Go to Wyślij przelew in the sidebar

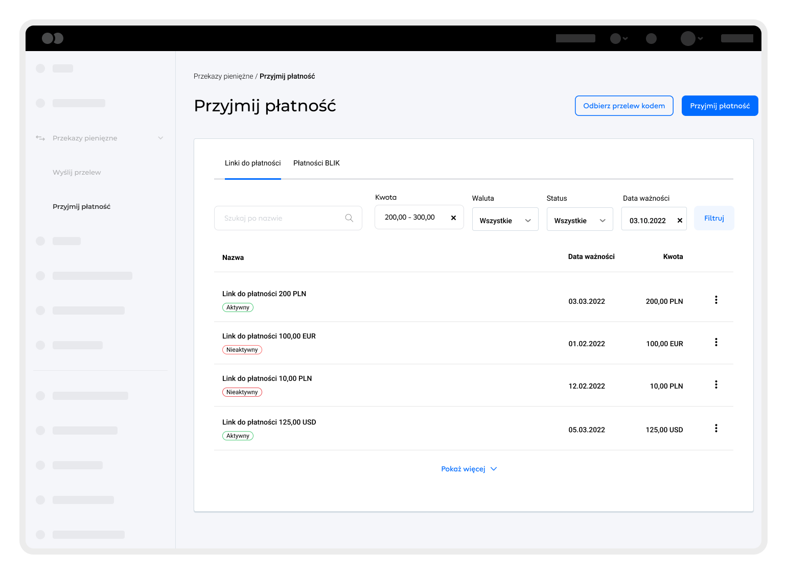(x=77, y=173)
